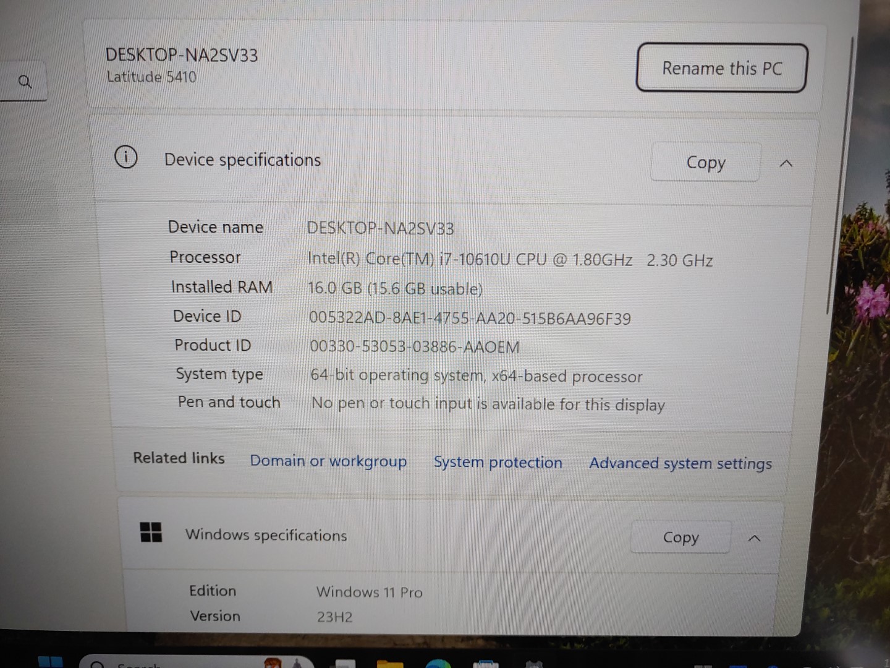The width and height of the screenshot is (890, 668).
Task: Collapse the Windows specifications section
Action: click(x=755, y=538)
